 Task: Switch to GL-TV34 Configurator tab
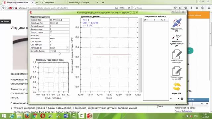coord(45,2)
